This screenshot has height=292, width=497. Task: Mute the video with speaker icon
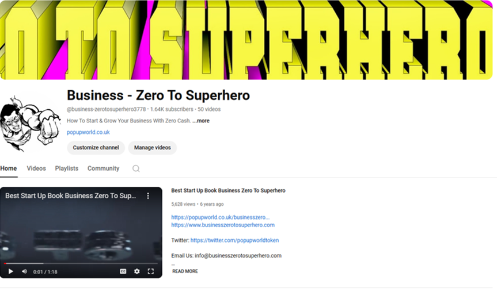[24, 271]
